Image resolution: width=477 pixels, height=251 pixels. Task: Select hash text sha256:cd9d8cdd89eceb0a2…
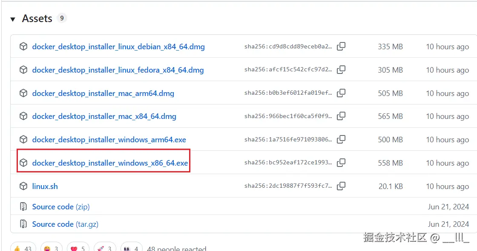(x=288, y=47)
